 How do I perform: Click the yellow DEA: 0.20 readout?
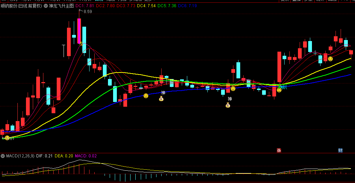(64, 156)
